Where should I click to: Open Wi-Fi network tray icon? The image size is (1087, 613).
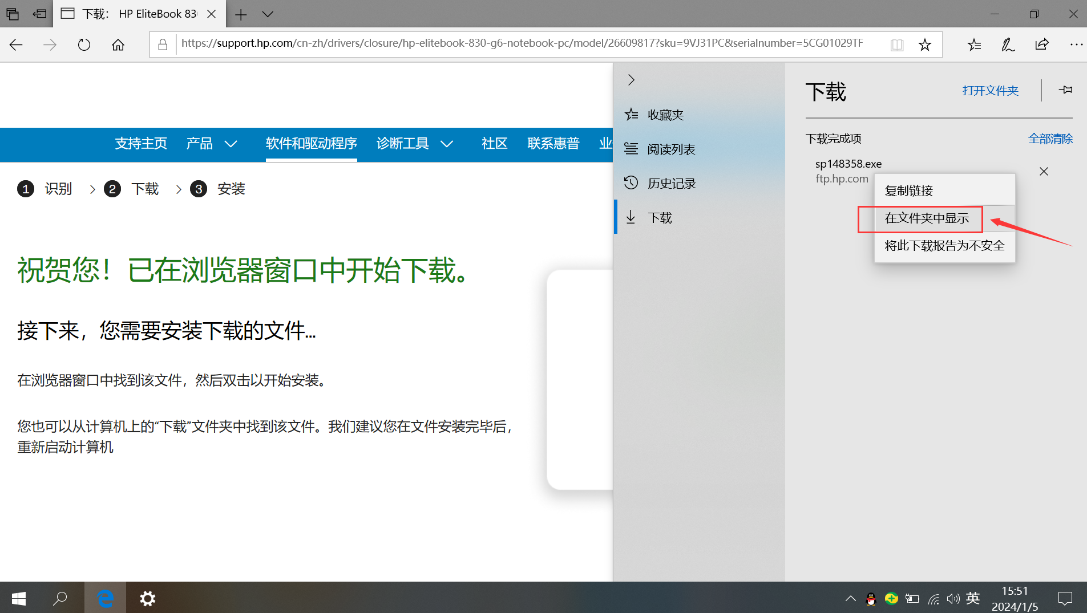[934, 598]
